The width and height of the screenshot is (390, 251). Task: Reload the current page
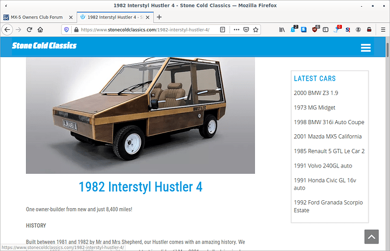31,29
